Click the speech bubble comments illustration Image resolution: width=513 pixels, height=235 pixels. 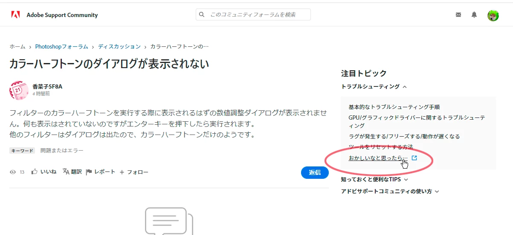click(x=169, y=221)
